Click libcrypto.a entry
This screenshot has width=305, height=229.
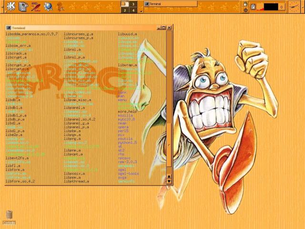[x=17, y=69]
